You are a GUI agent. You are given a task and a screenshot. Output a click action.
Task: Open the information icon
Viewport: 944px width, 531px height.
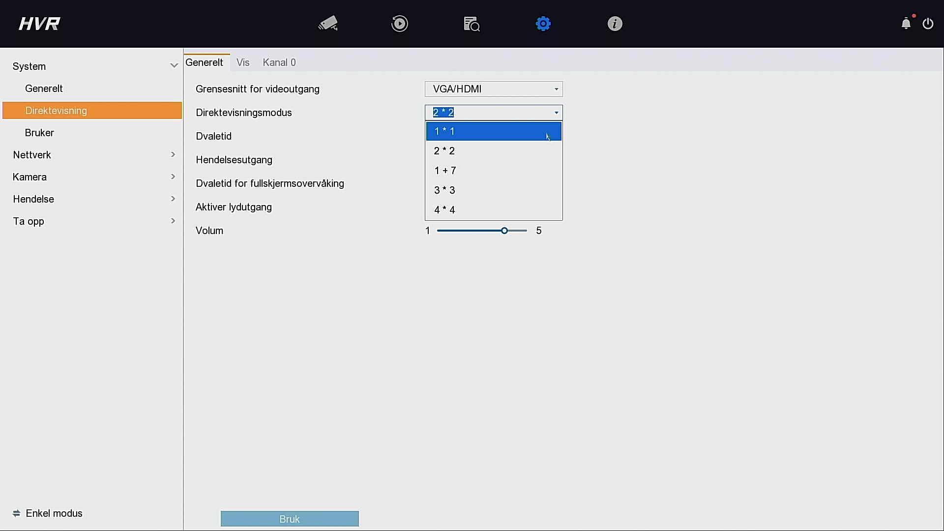(615, 24)
